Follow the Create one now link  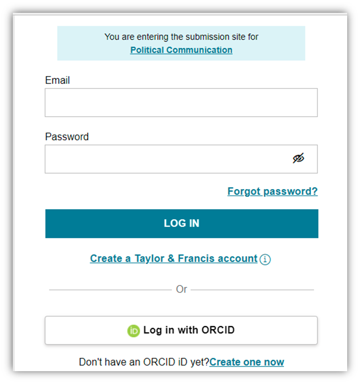pyautogui.click(x=247, y=362)
